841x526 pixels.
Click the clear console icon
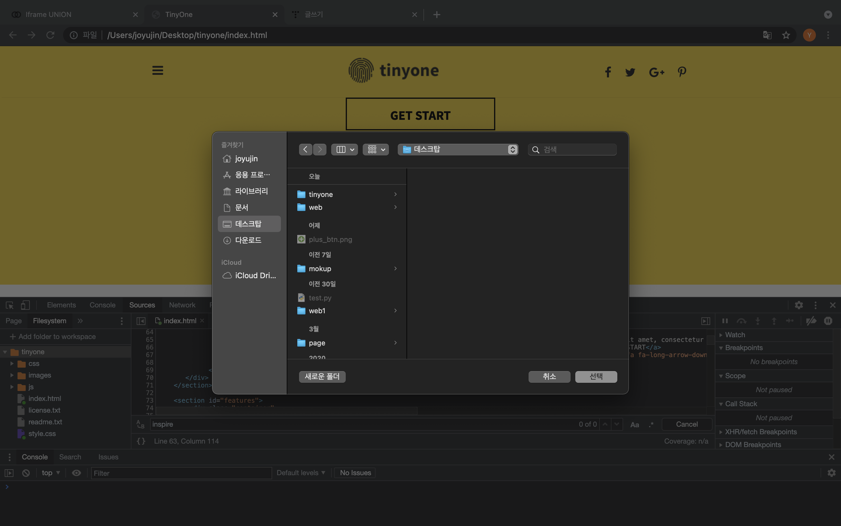(x=26, y=473)
